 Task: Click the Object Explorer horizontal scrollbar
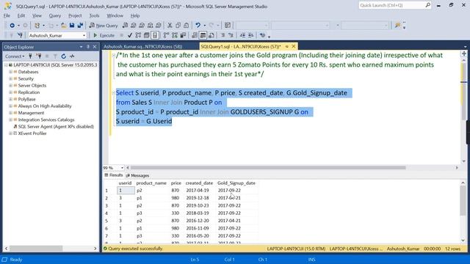[36, 249]
